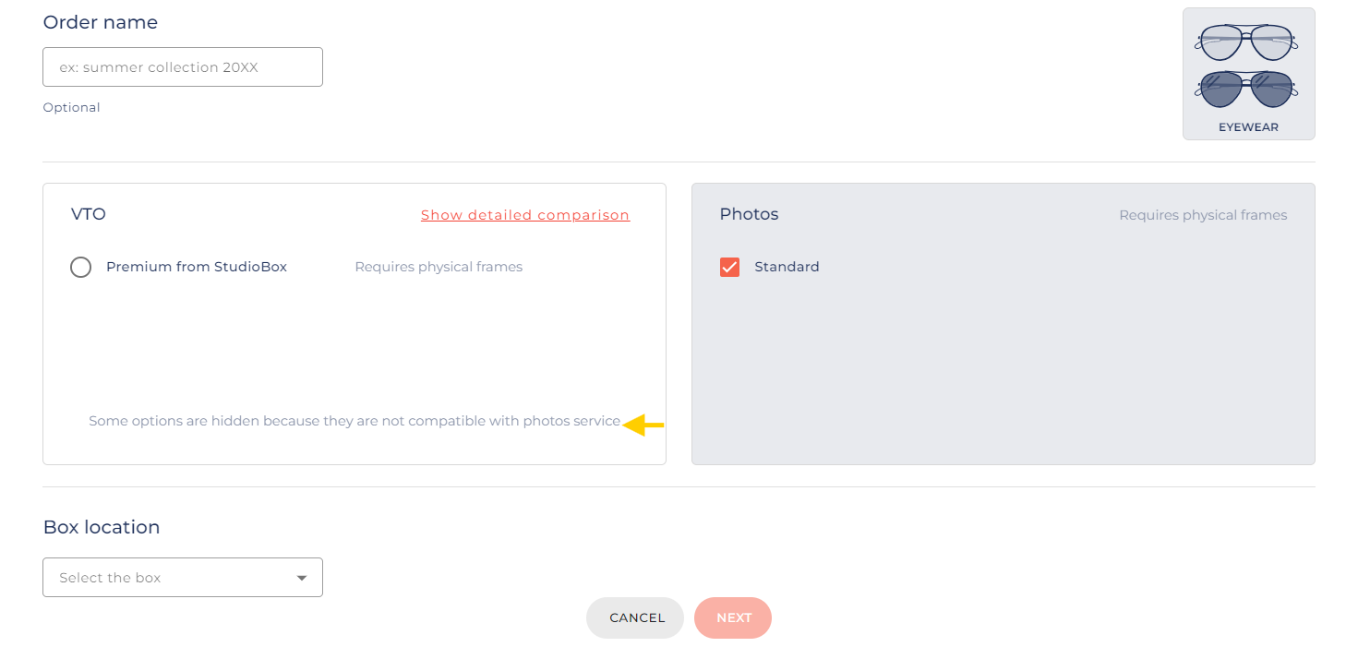Click the dark sunglasses icon
Viewport: 1358px width, 647px height.
1248,90
